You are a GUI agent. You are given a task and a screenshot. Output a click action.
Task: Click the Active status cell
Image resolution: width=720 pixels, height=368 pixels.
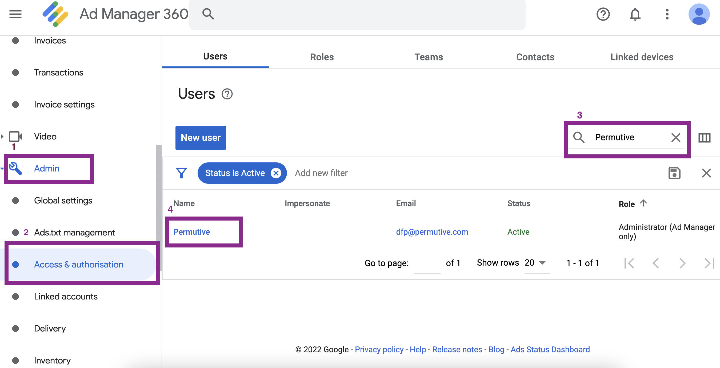(518, 232)
